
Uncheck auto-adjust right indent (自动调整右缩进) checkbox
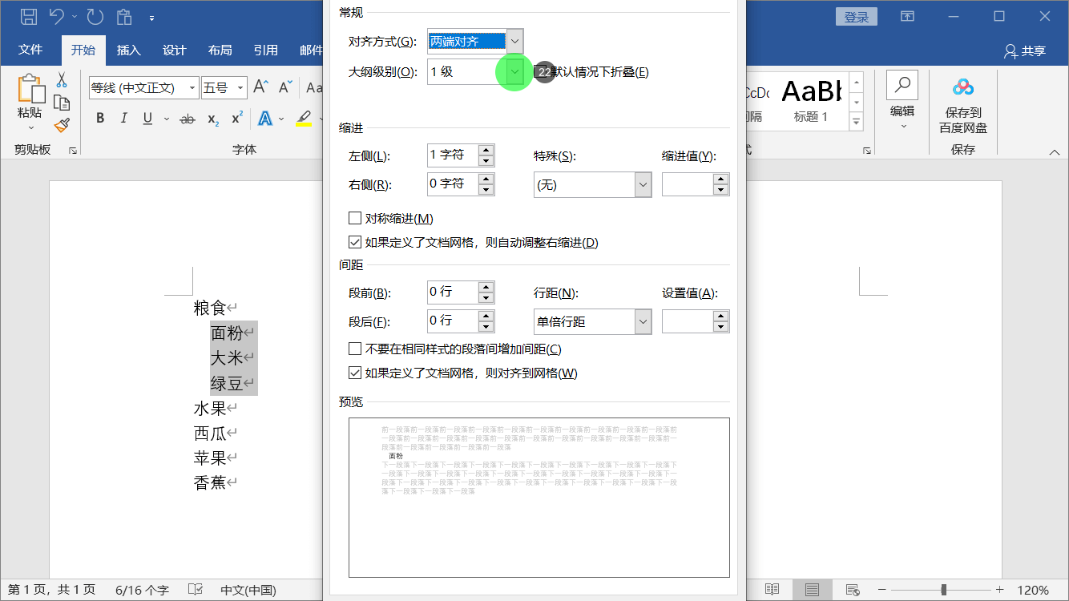355,242
